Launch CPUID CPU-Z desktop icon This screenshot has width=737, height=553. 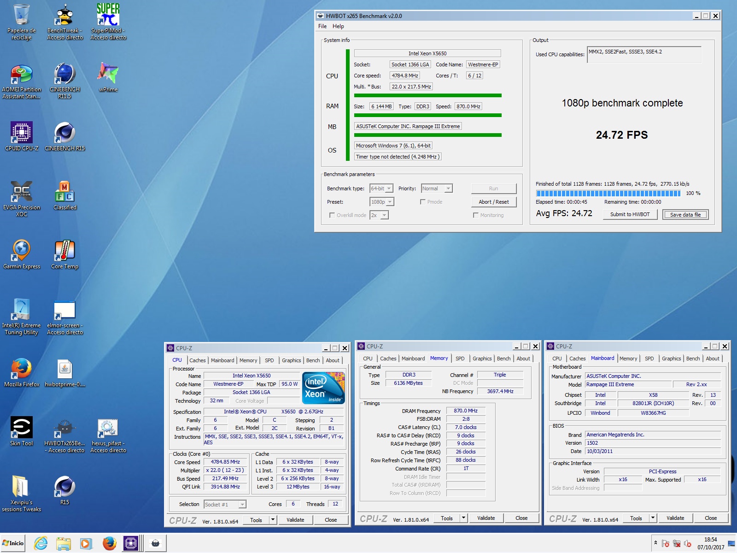21,136
